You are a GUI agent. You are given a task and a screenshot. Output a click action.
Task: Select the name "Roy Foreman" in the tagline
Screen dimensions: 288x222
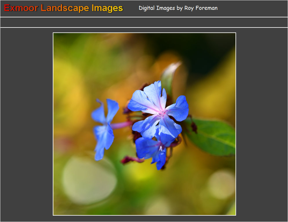[x=201, y=8]
